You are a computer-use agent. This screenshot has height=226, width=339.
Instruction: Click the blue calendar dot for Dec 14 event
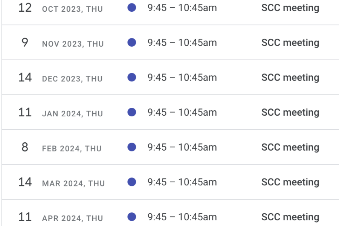pos(132,77)
